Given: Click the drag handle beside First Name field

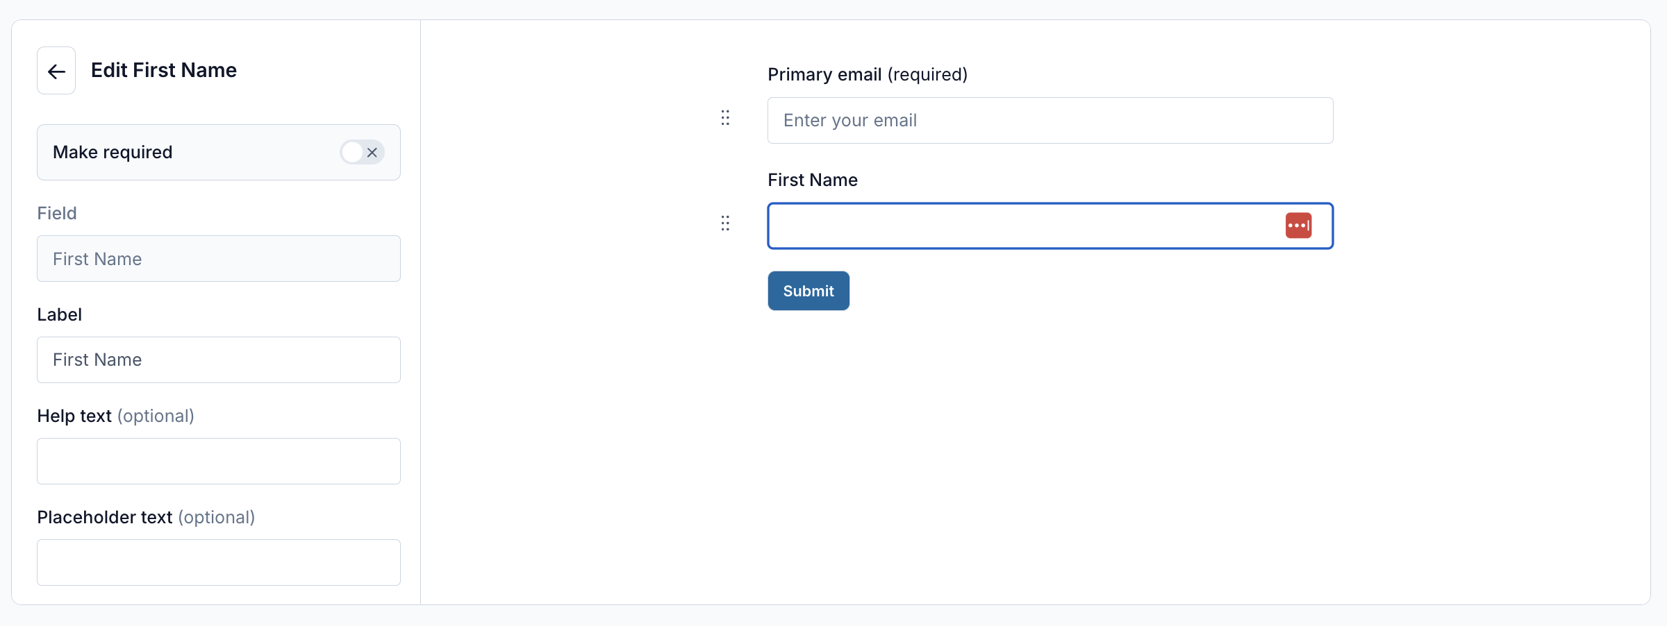Looking at the screenshot, I should coord(725,223).
